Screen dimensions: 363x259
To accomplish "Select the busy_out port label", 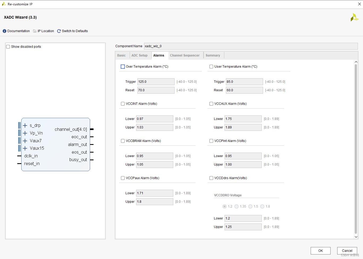I will click(78, 160).
